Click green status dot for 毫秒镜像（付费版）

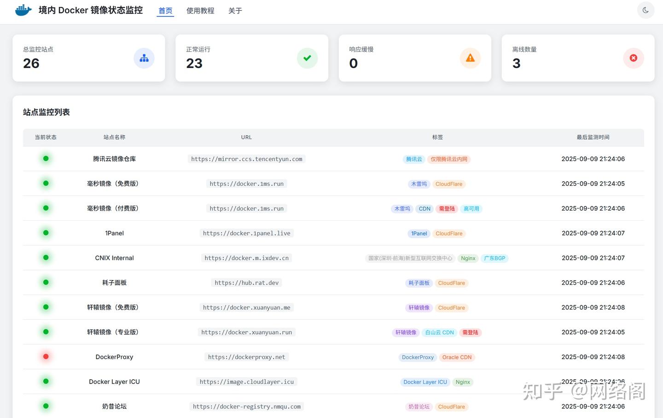point(46,208)
